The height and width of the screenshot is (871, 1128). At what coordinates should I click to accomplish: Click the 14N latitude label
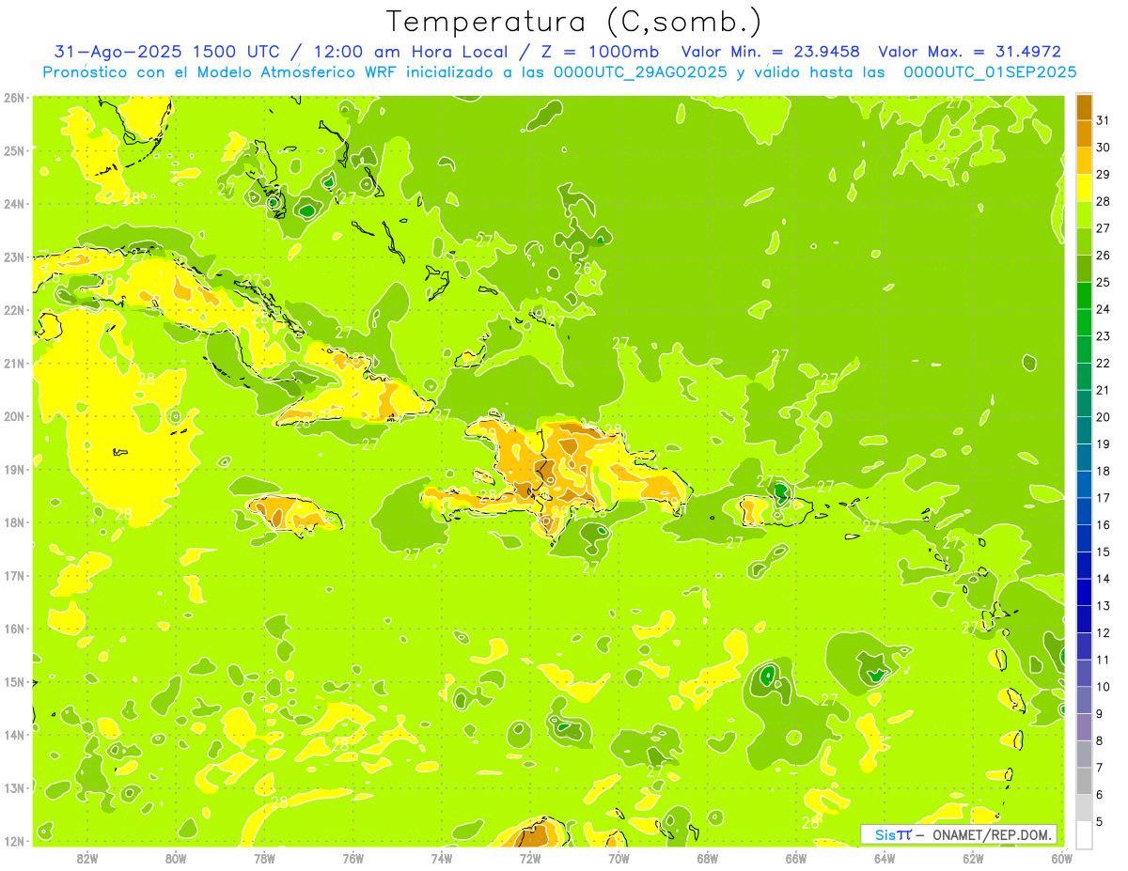tap(14, 735)
